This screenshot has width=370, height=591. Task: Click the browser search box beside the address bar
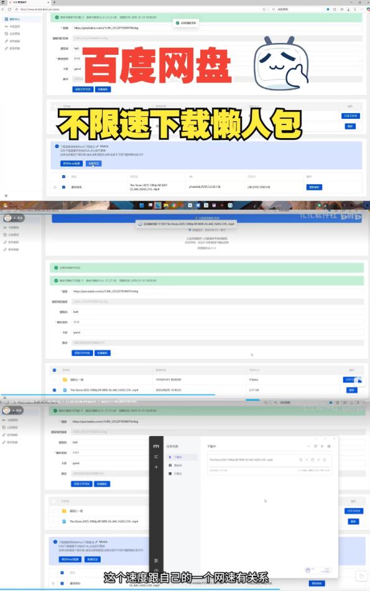297,9
